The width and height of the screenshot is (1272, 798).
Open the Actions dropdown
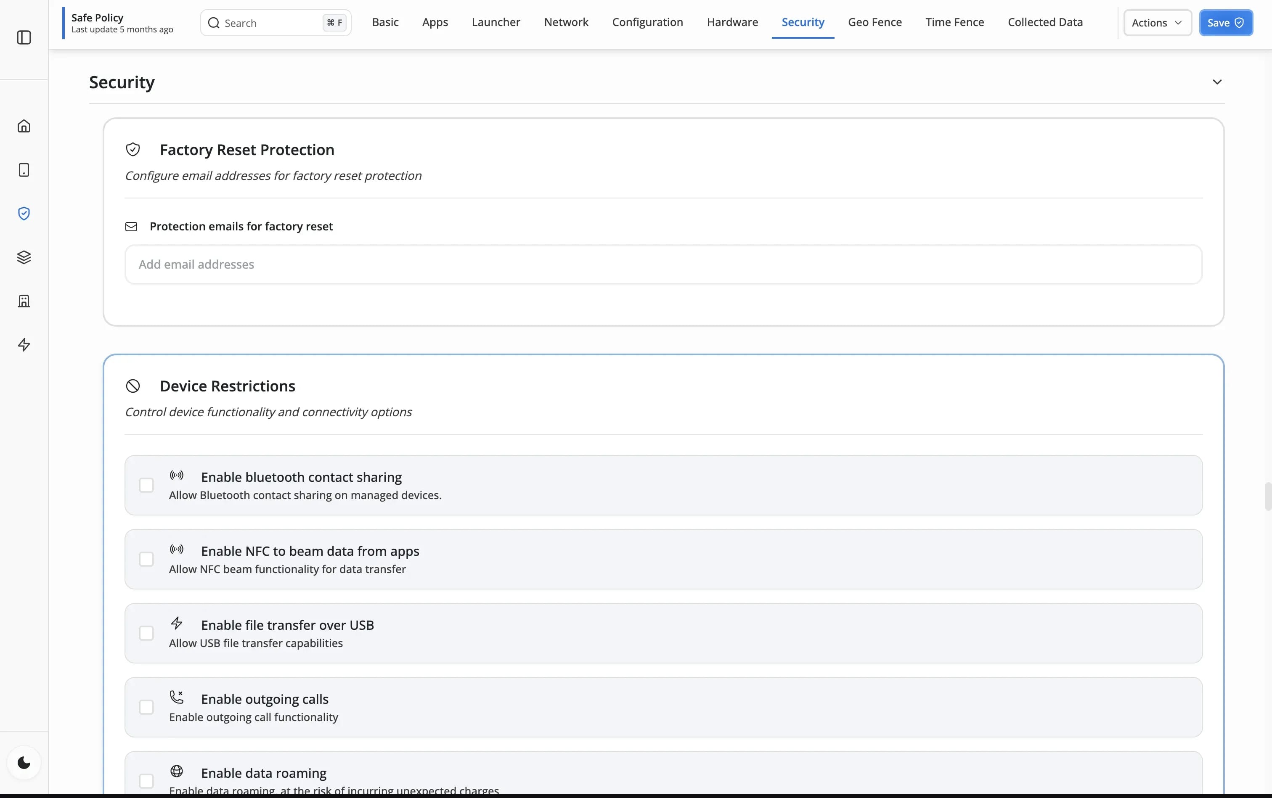[x=1157, y=23]
